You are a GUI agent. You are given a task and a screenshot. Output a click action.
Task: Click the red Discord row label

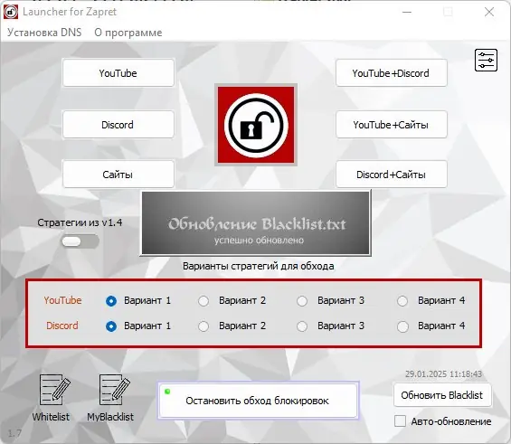62,326
